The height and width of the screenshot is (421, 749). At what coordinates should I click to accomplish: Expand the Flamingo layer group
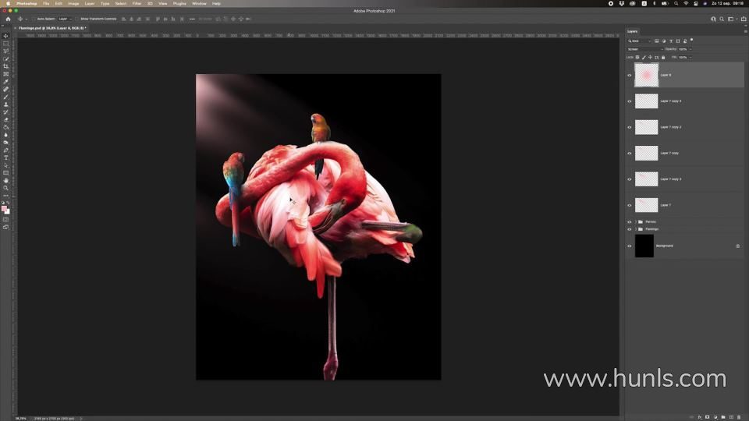[x=636, y=229]
